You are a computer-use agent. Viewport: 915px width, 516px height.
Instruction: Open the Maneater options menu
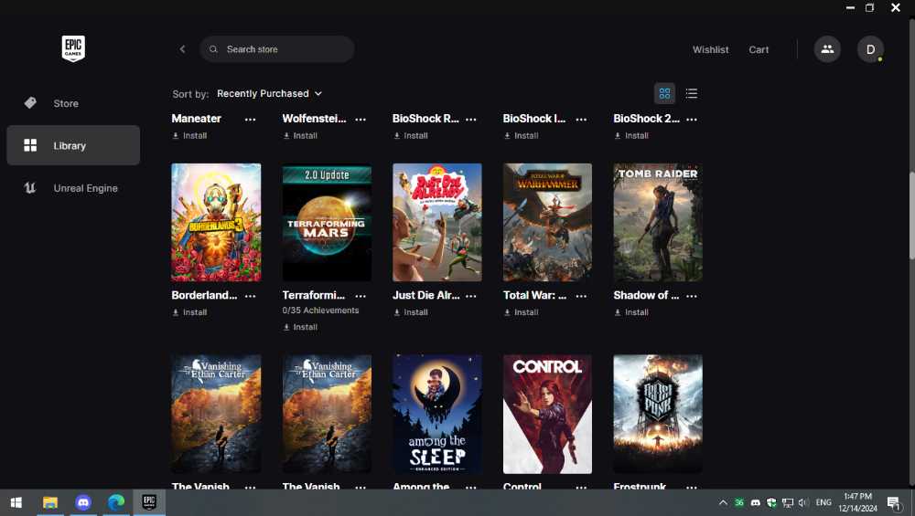pyautogui.click(x=250, y=119)
